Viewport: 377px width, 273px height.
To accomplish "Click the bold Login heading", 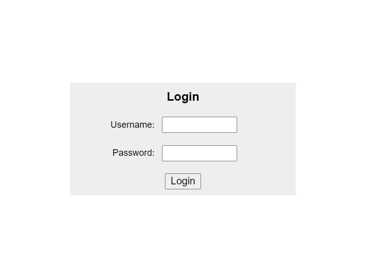I will [183, 97].
